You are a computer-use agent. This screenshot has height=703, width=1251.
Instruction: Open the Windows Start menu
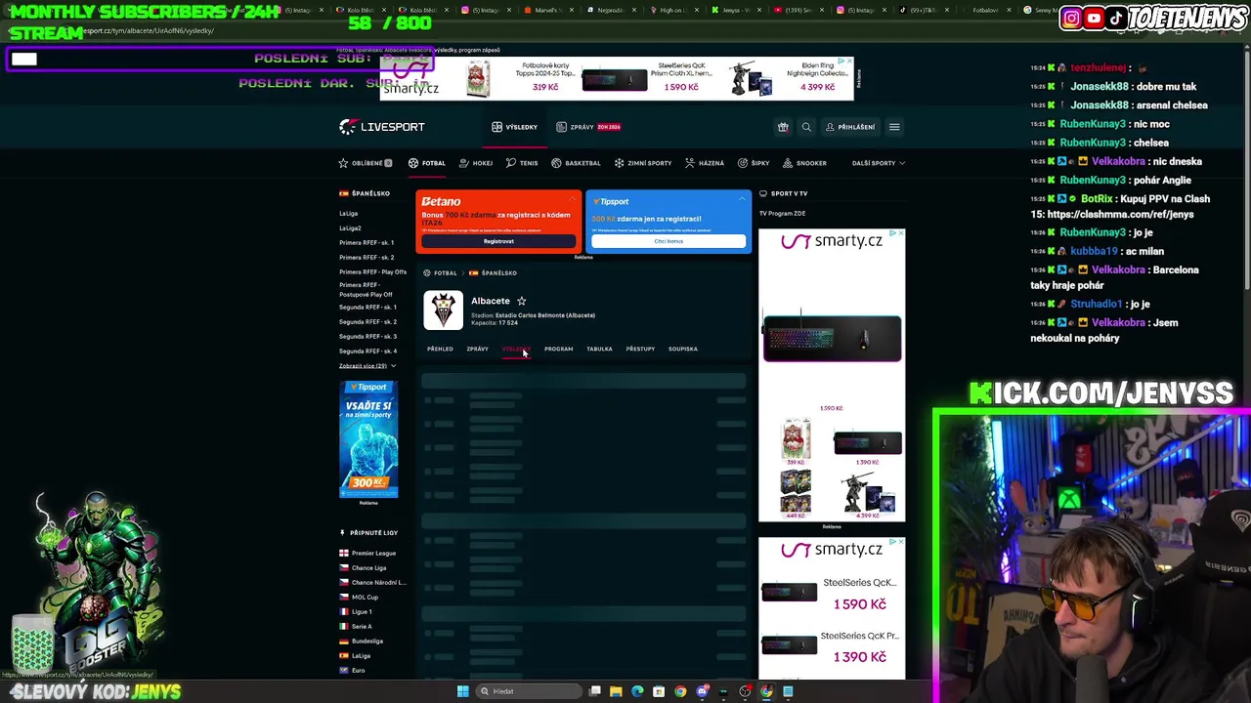click(x=462, y=691)
